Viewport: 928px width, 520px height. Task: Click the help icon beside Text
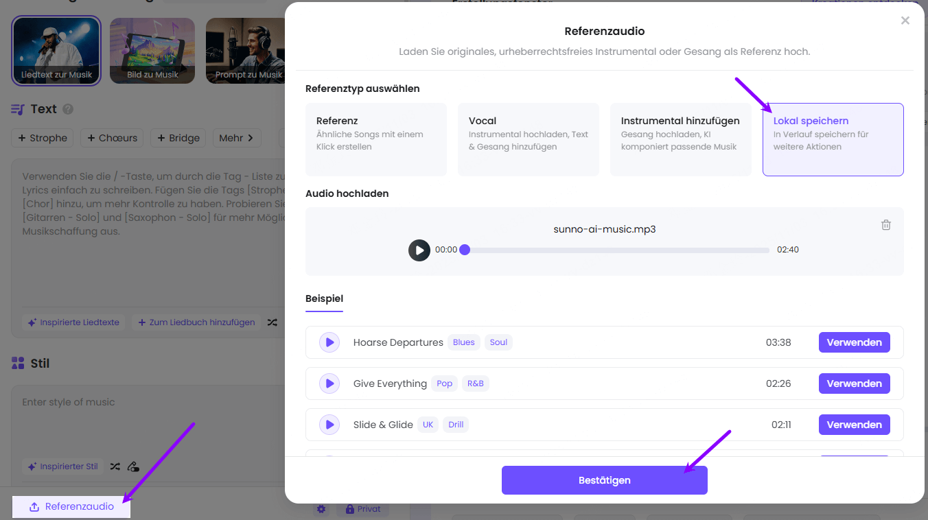point(68,109)
